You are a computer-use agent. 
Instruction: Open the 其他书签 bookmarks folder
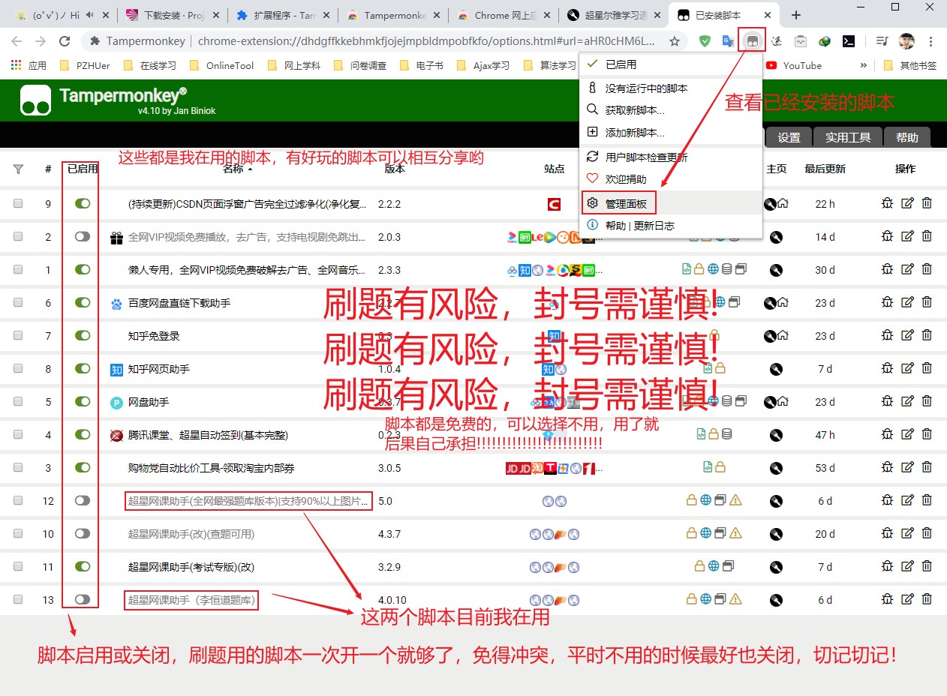[910, 65]
